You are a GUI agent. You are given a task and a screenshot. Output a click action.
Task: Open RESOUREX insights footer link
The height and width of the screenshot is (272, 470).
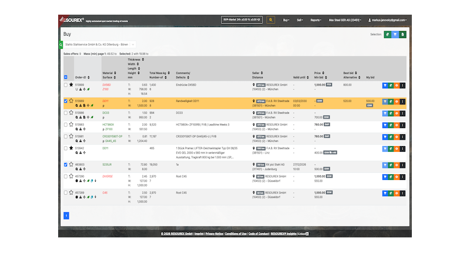pyautogui.click(x=283, y=234)
